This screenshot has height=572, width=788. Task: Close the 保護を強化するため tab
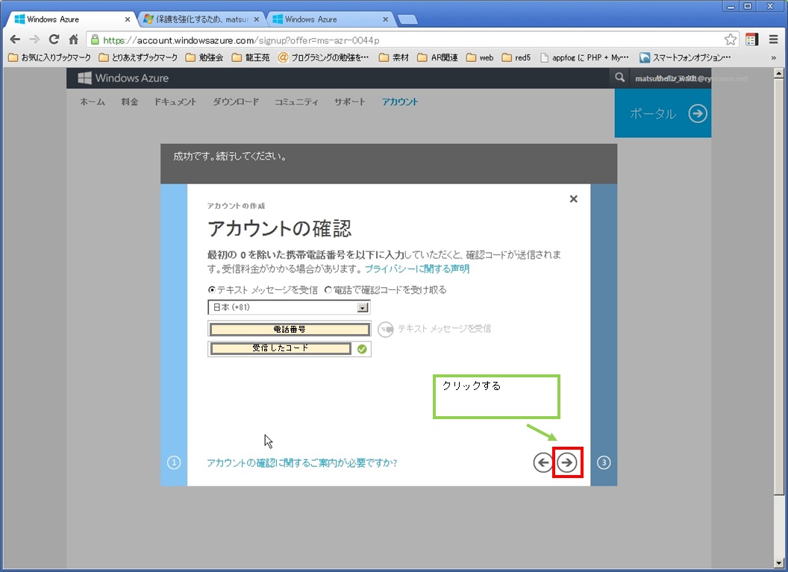[x=256, y=19]
